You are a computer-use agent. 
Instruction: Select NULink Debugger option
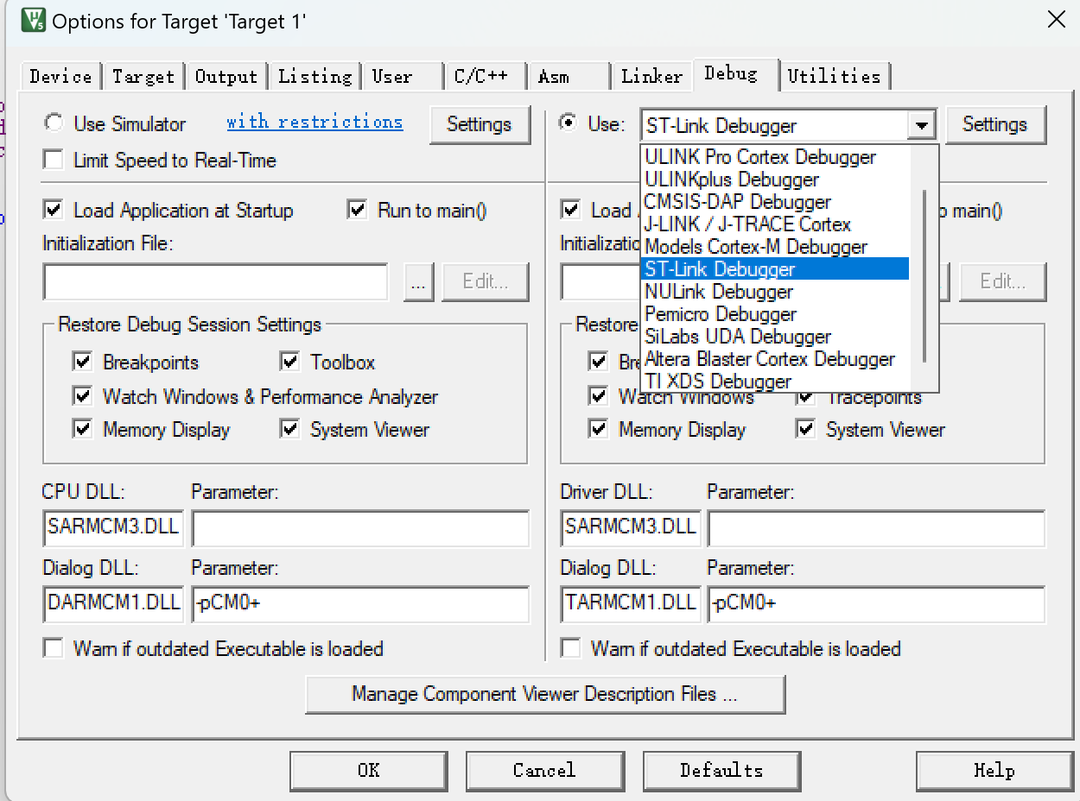coord(719,292)
